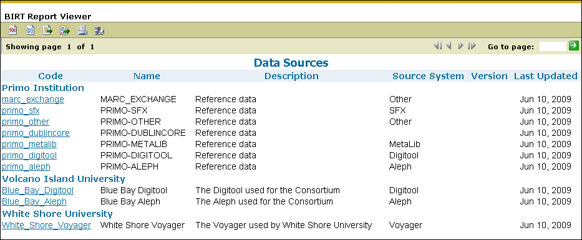
Task: Click the print on server icon
Action: (x=99, y=31)
